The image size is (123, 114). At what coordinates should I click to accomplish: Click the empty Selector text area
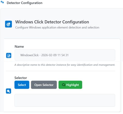click(65, 100)
